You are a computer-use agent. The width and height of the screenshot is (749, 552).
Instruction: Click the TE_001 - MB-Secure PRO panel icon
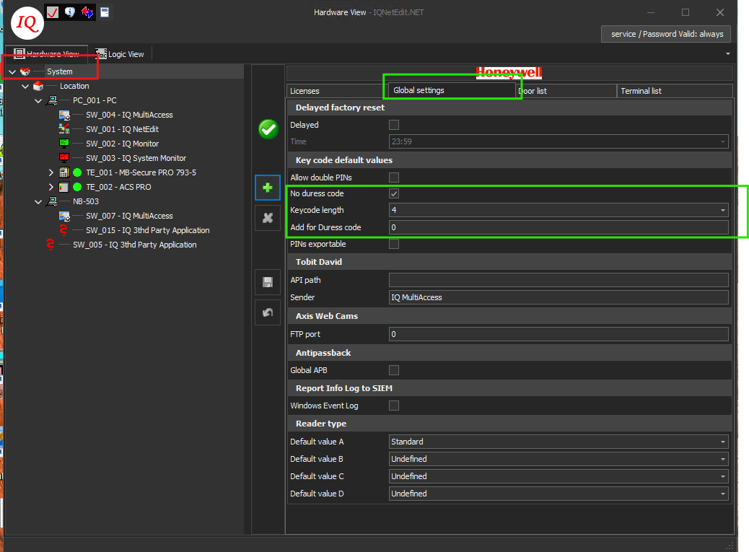pos(64,172)
